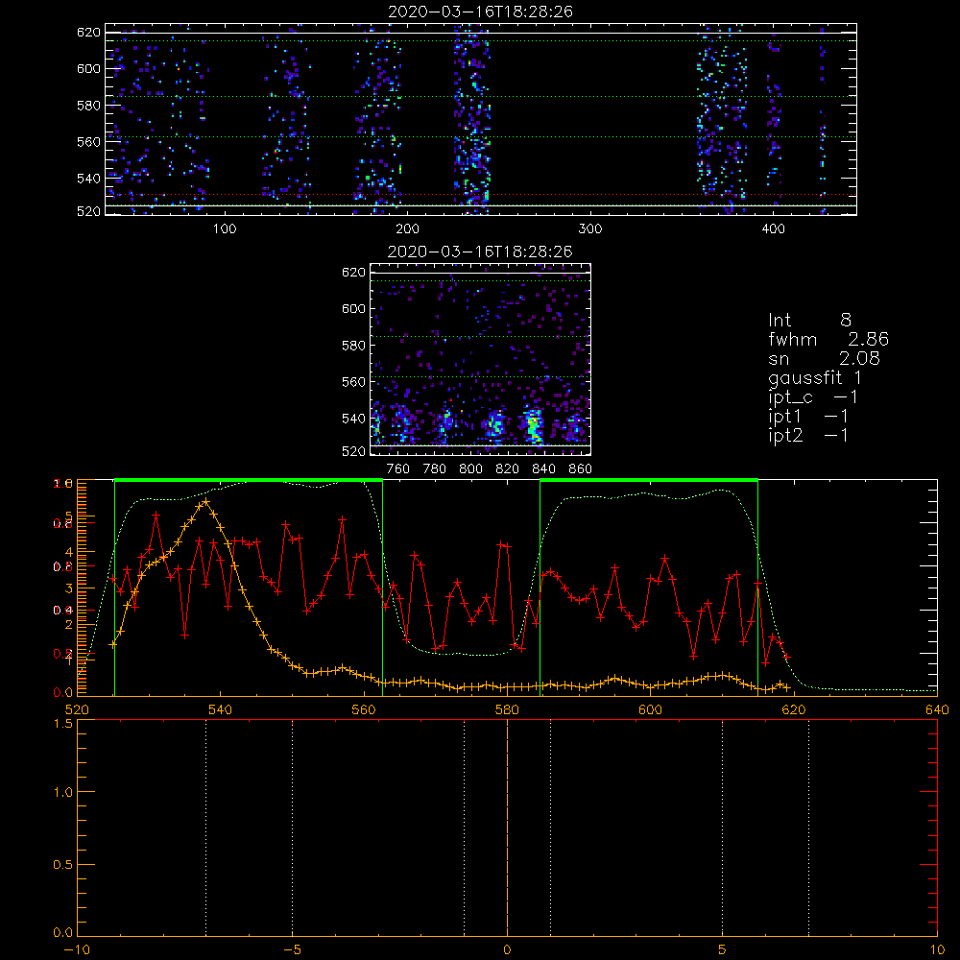This screenshot has height=960, width=960.
Task: Click the orange vertical line at 0 in bottom plot
Action: click(x=507, y=828)
